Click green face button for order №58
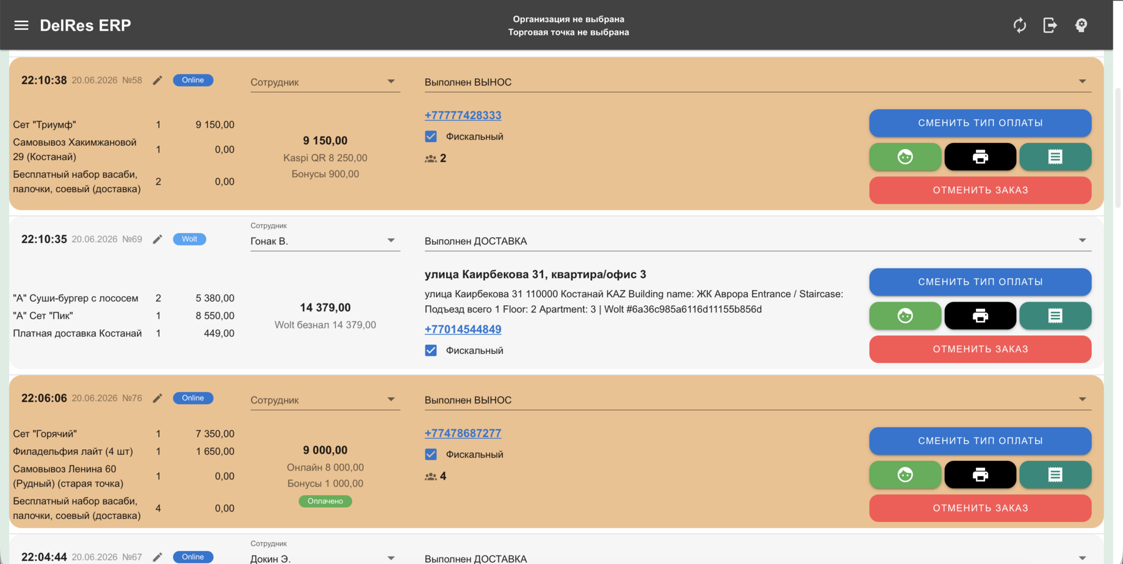The width and height of the screenshot is (1123, 564). [x=905, y=157]
